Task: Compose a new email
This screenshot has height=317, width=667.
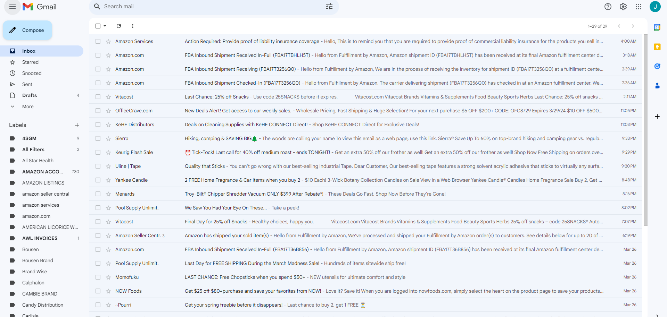Action: [27, 30]
